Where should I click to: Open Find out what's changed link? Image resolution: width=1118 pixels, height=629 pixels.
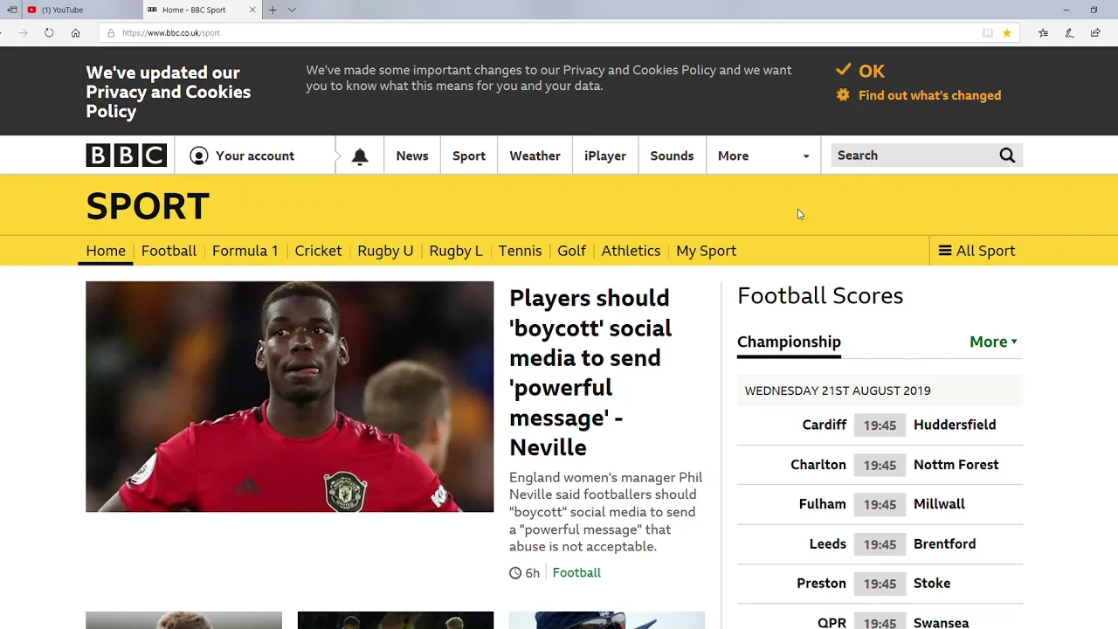[x=929, y=95]
